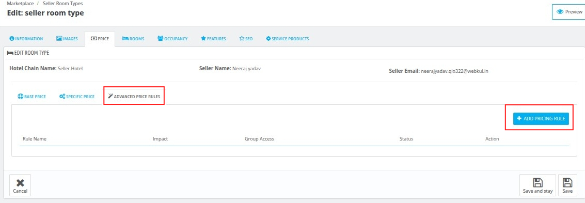The width and height of the screenshot is (585, 203).
Task: Select the Advanced Price Rules sub-tab
Action: point(134,97)
